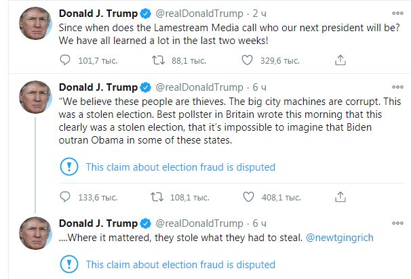
Task: Open more options on the first tweet
Action: click(x=396, y=13)
